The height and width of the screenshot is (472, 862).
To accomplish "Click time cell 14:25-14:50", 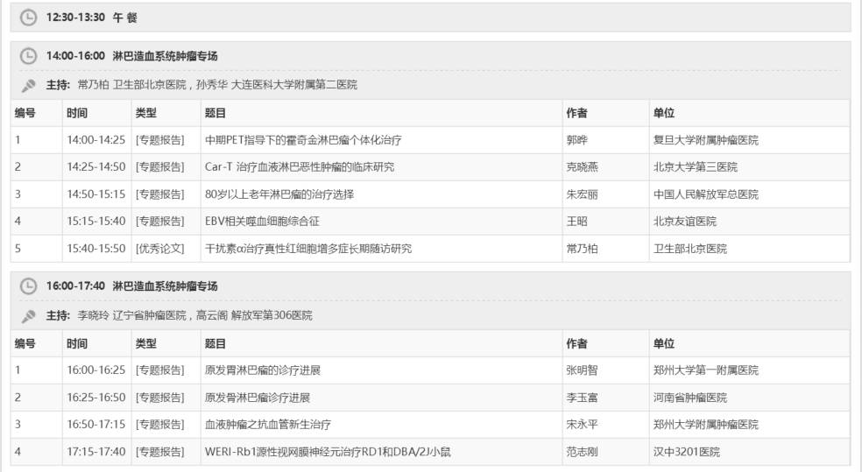I will click(x=96, y=167).
